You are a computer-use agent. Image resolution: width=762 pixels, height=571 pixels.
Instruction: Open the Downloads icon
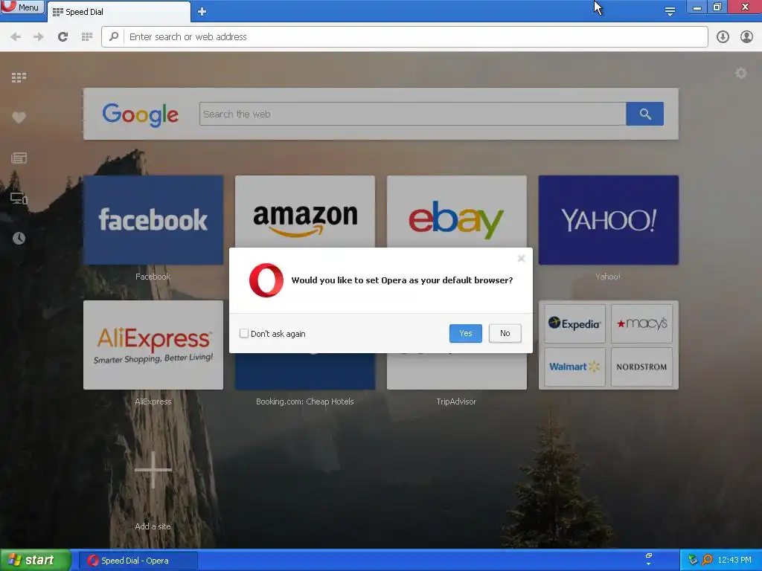click(x=723, y=37)
